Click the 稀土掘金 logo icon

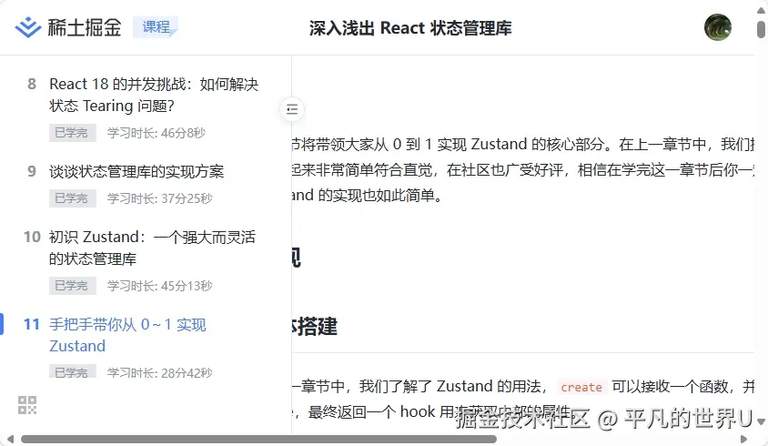click(28, 27)
